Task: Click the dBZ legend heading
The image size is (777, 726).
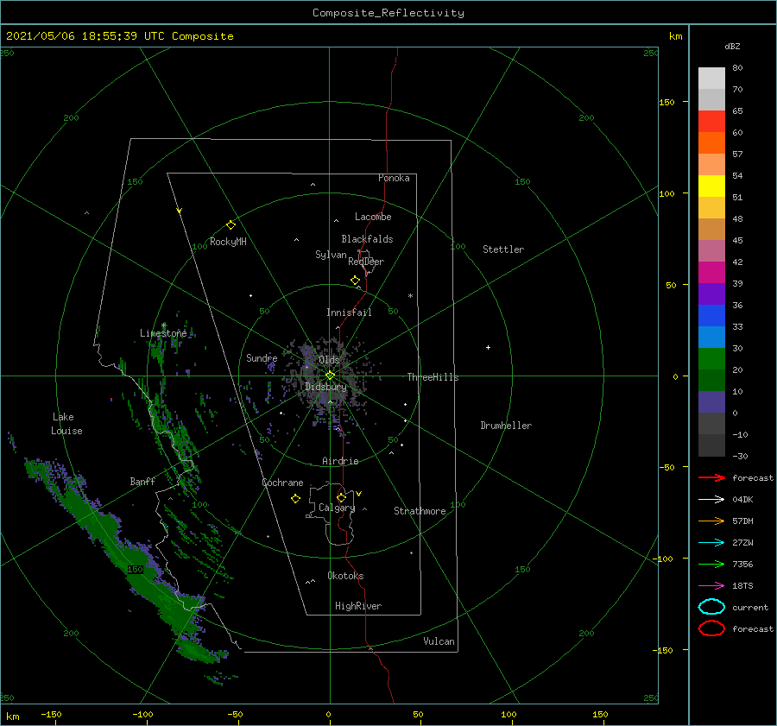Action: click(732, 47)
